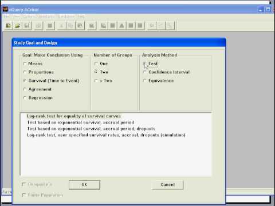Screen dimensions: 275x206
Task: Click the Print toolbar icon
Action: click(38, 26)
